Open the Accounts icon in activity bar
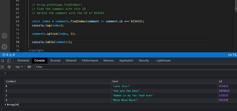The height and width of the screenshot is (111, 237). coord(4,36)
